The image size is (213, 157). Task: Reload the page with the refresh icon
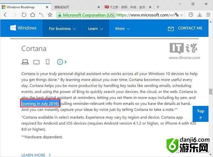(x=24, y=15)
